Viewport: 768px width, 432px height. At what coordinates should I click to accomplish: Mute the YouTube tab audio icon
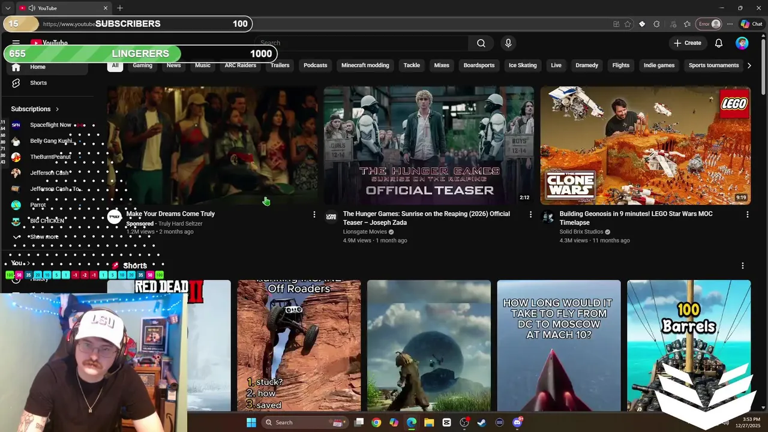(x=31, y=8)
